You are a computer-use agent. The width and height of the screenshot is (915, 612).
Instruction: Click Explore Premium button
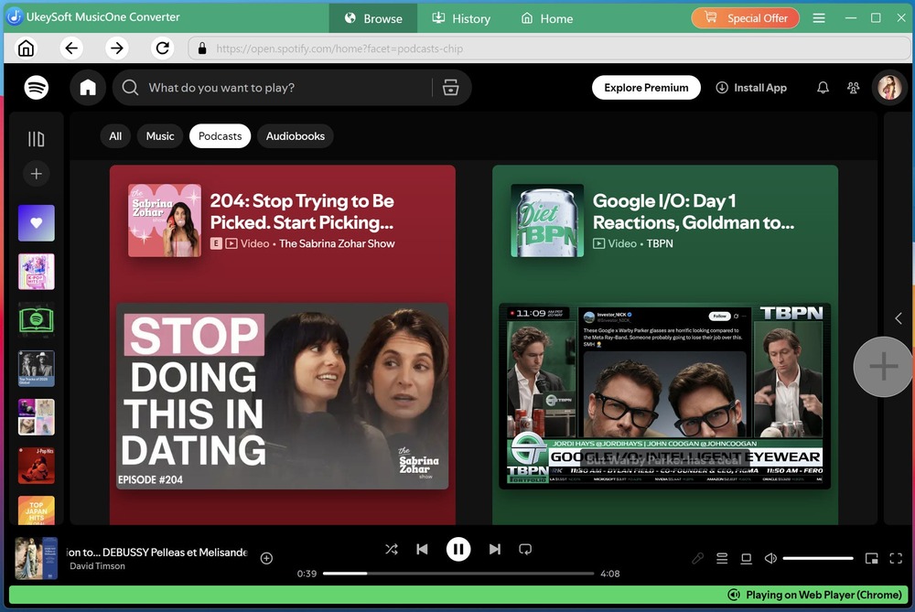(646, 88)
